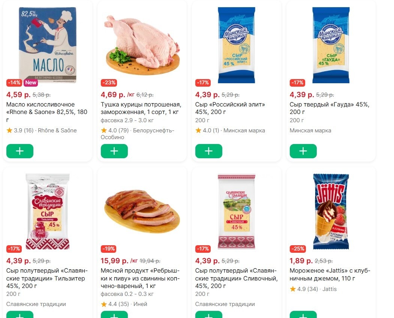The height and width of the screenshot is (318, 394).
Task: Select the Тильзитер cheese product title
Action: 45,278
